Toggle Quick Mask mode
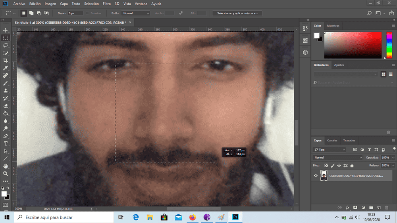Viewport: 397px width, 223px height. 5,205
